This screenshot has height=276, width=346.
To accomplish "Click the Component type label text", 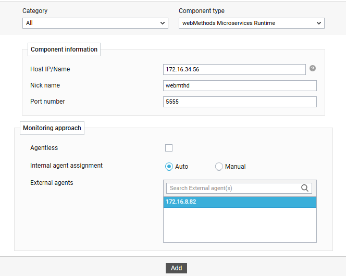I will 202,11.
